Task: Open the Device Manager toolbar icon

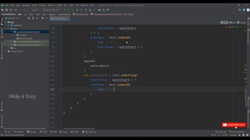Action: pos(104,10)
